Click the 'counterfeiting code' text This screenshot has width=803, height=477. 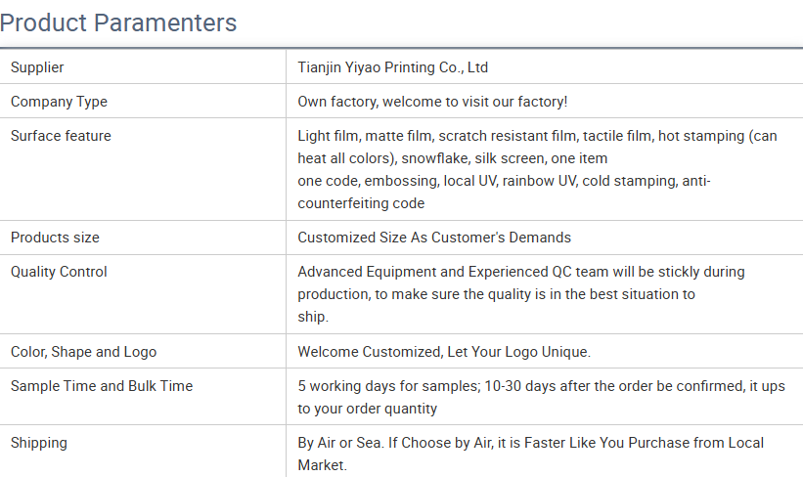tap(361, 203)
